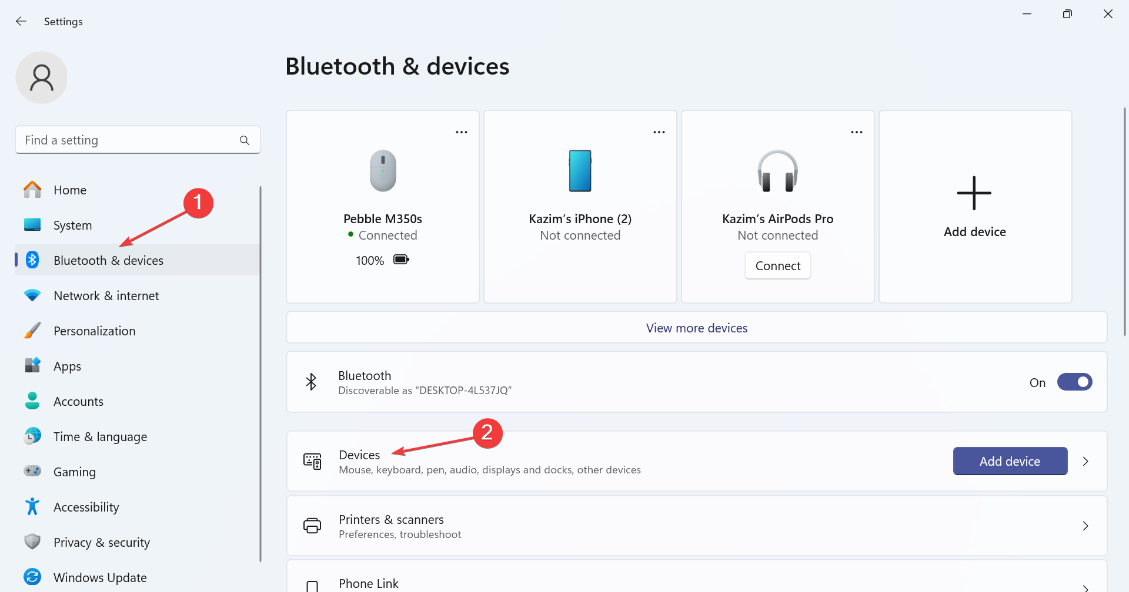Open options menu for Pebble M350s
1129x592 pixels.
click(x=462, y=132)
